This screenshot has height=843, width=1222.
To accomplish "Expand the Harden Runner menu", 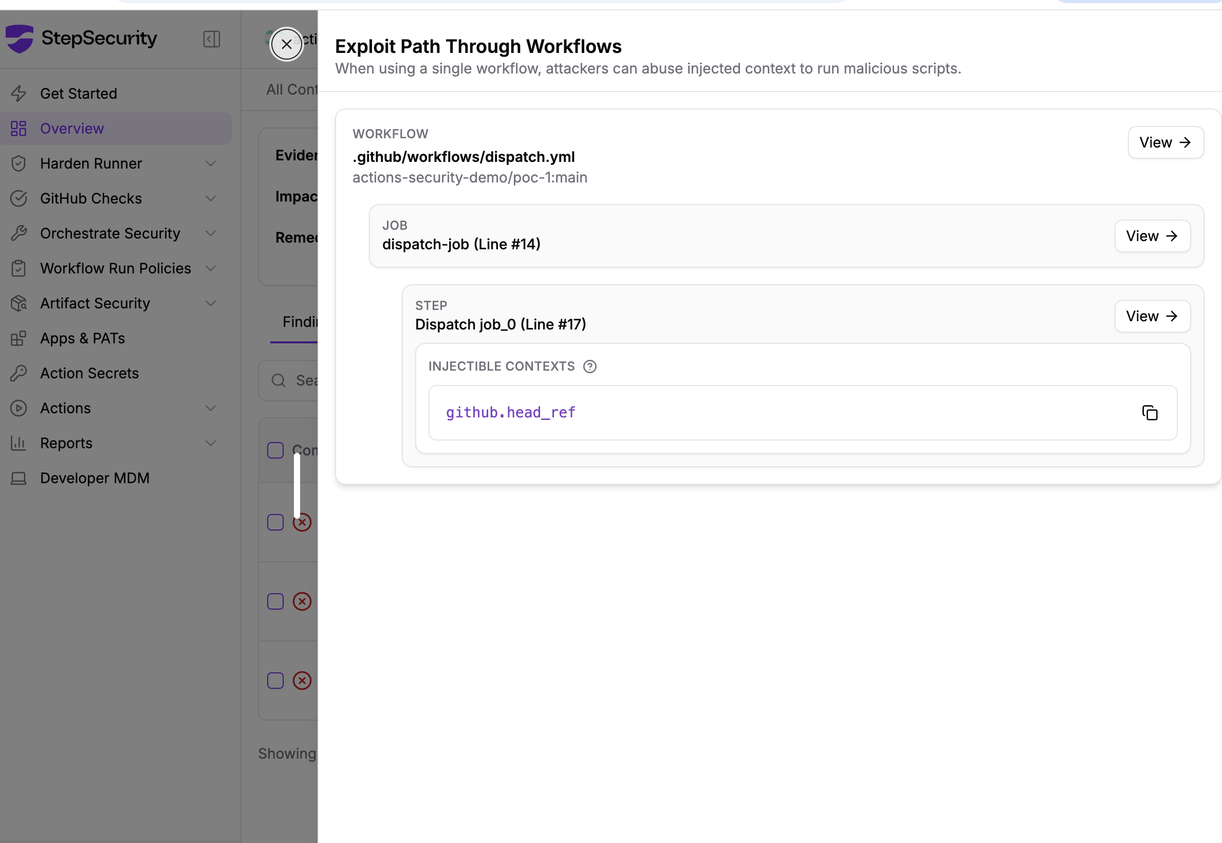I will [x=211, y=164].
